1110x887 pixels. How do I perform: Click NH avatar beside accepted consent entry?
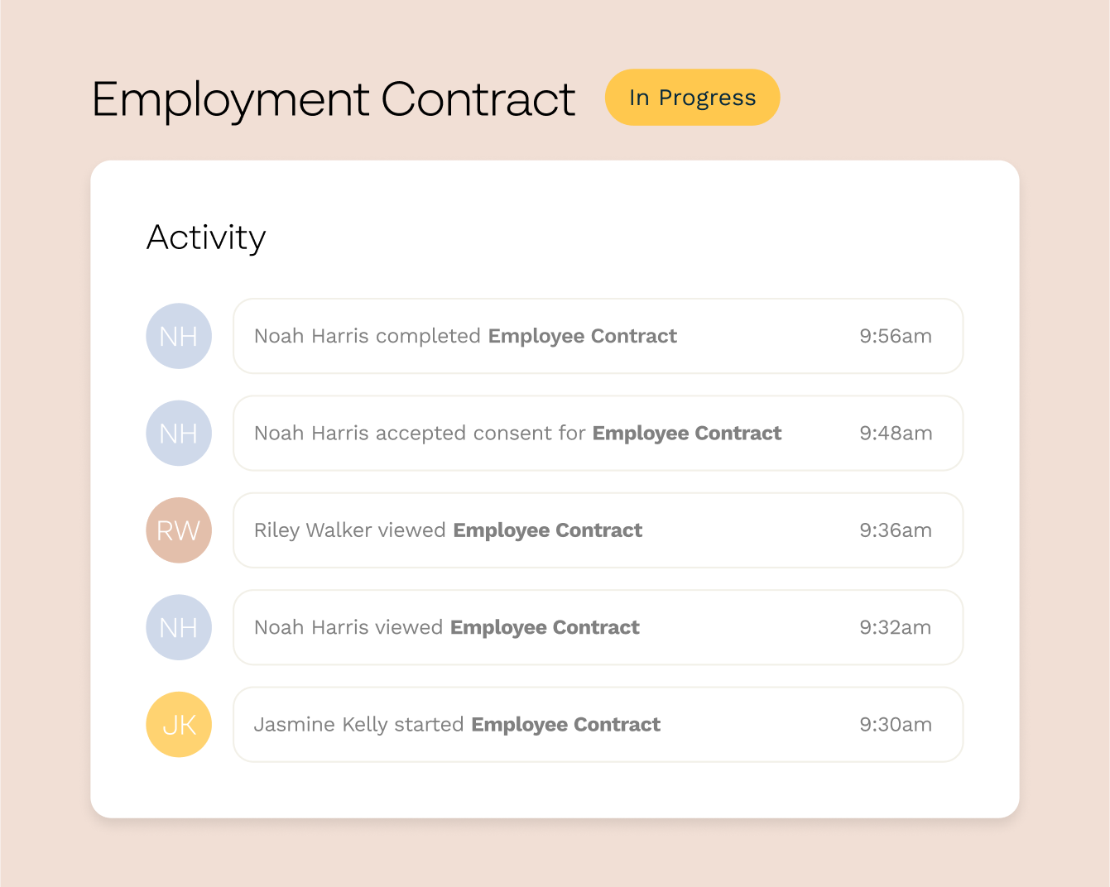point(179,433)
